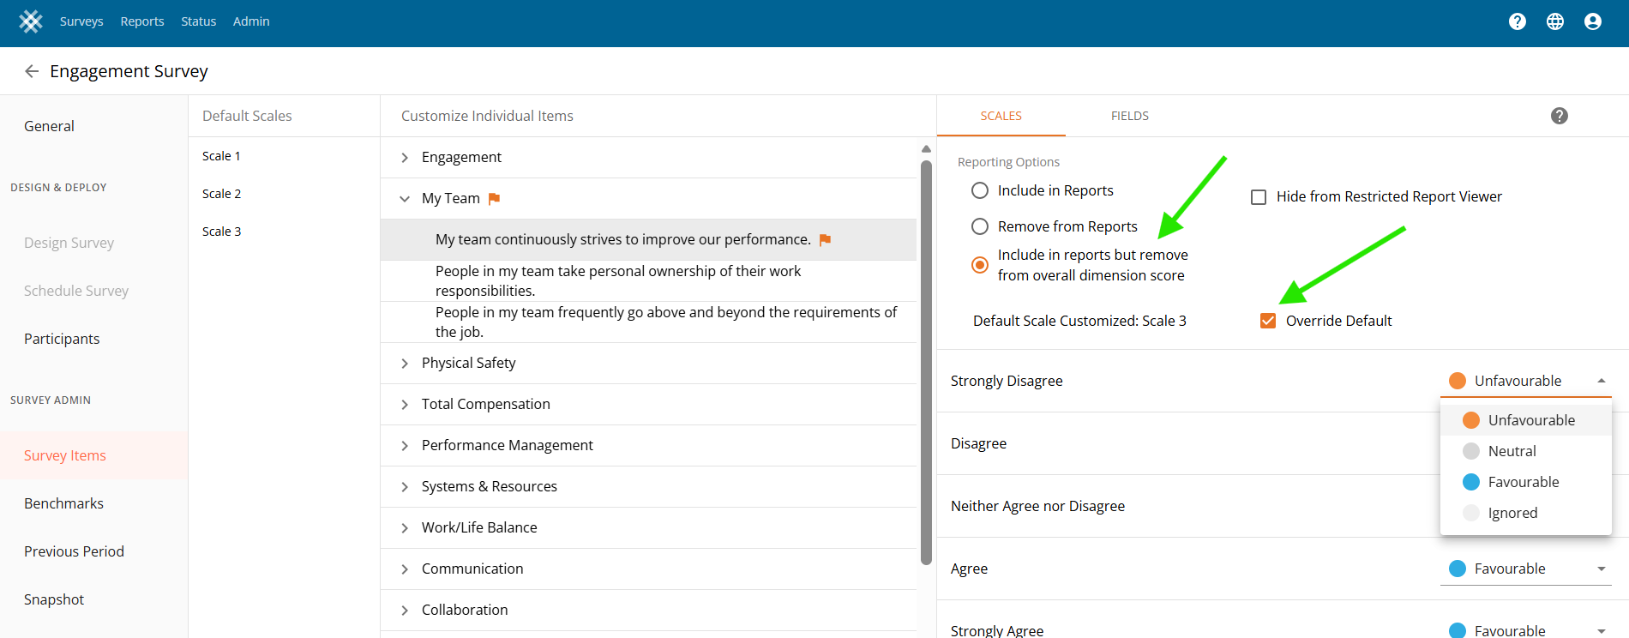Select the Include in Reports radio button
The height and width of the screenshot is (638, 1629).
pos(979,190)
